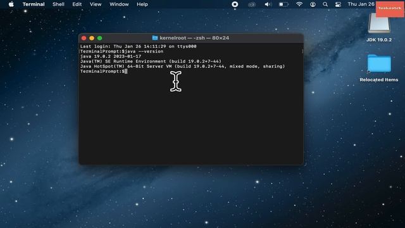Open the Help menu
The height and width of the screenshot is (228, 405).
pos(142,4)
